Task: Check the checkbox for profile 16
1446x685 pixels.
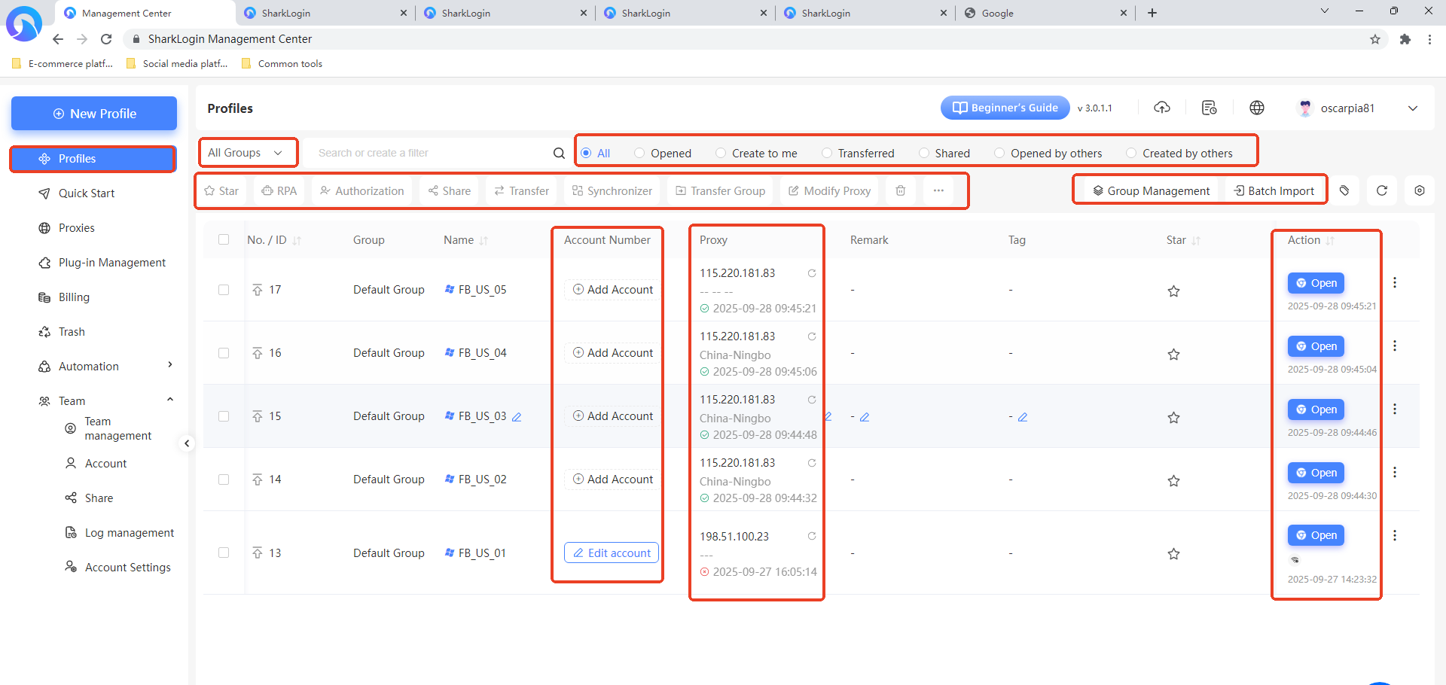Action: tap(224, 353)
